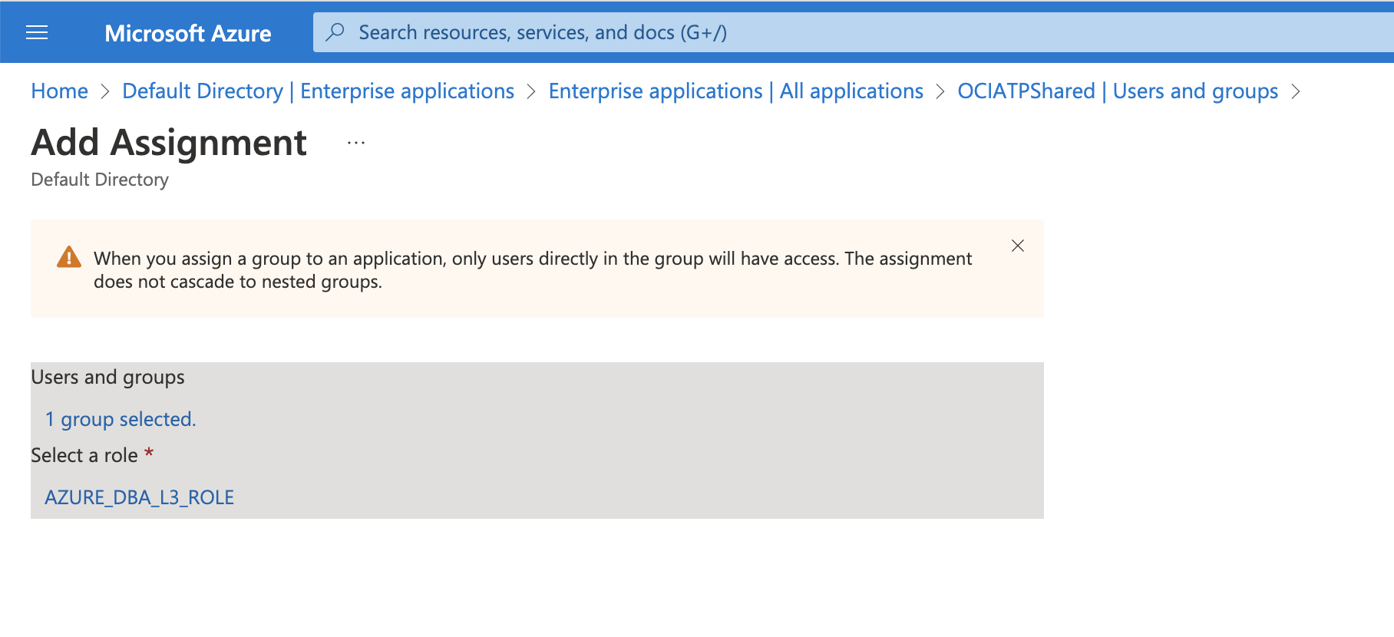Image resolution: width=1394 pixels, height=637 pixels.
Task: Click the search magnifier icon
Action: pos(335,32)
